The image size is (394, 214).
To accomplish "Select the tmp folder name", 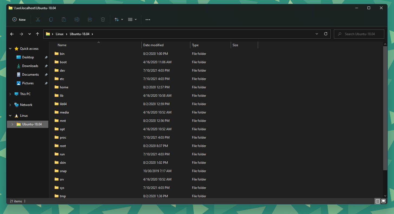I will coord(63,196).
